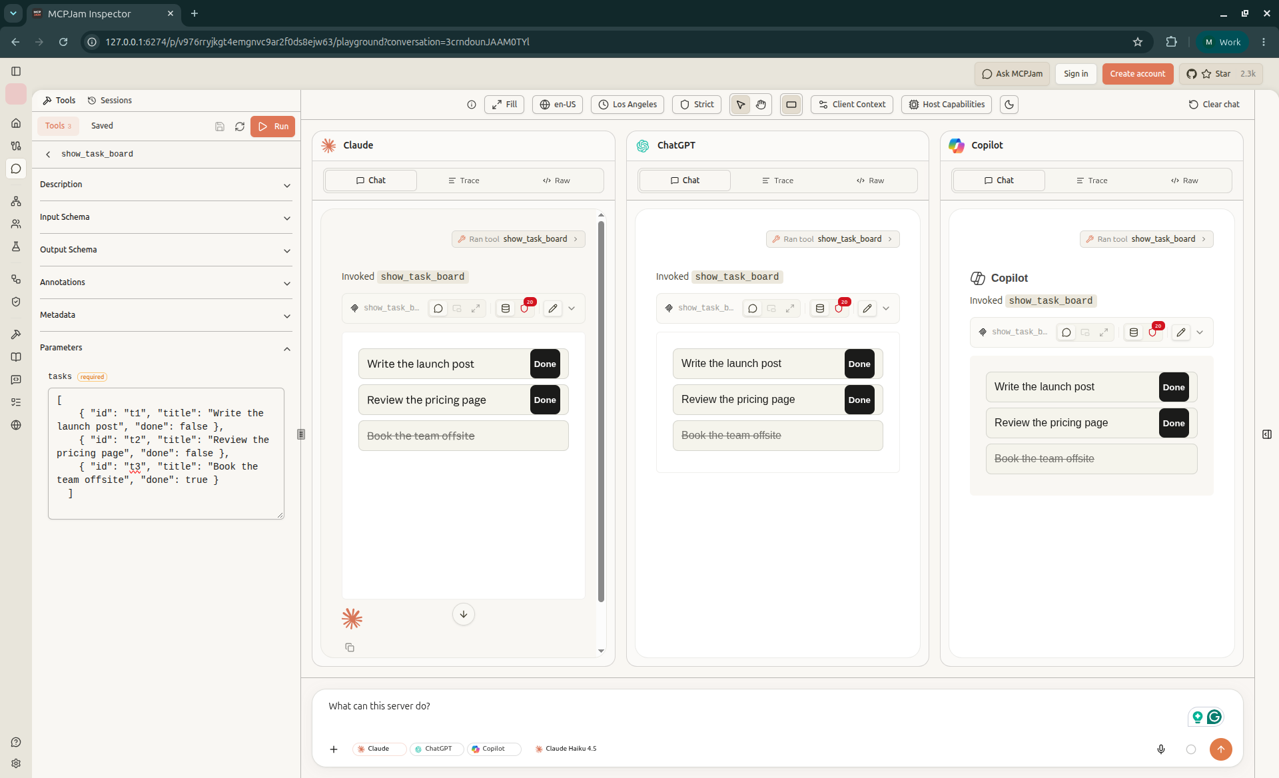Click the microphone icon
1279x778 pixels.
pos(1161,749)
